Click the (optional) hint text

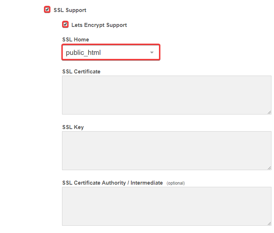coord(176,183)
